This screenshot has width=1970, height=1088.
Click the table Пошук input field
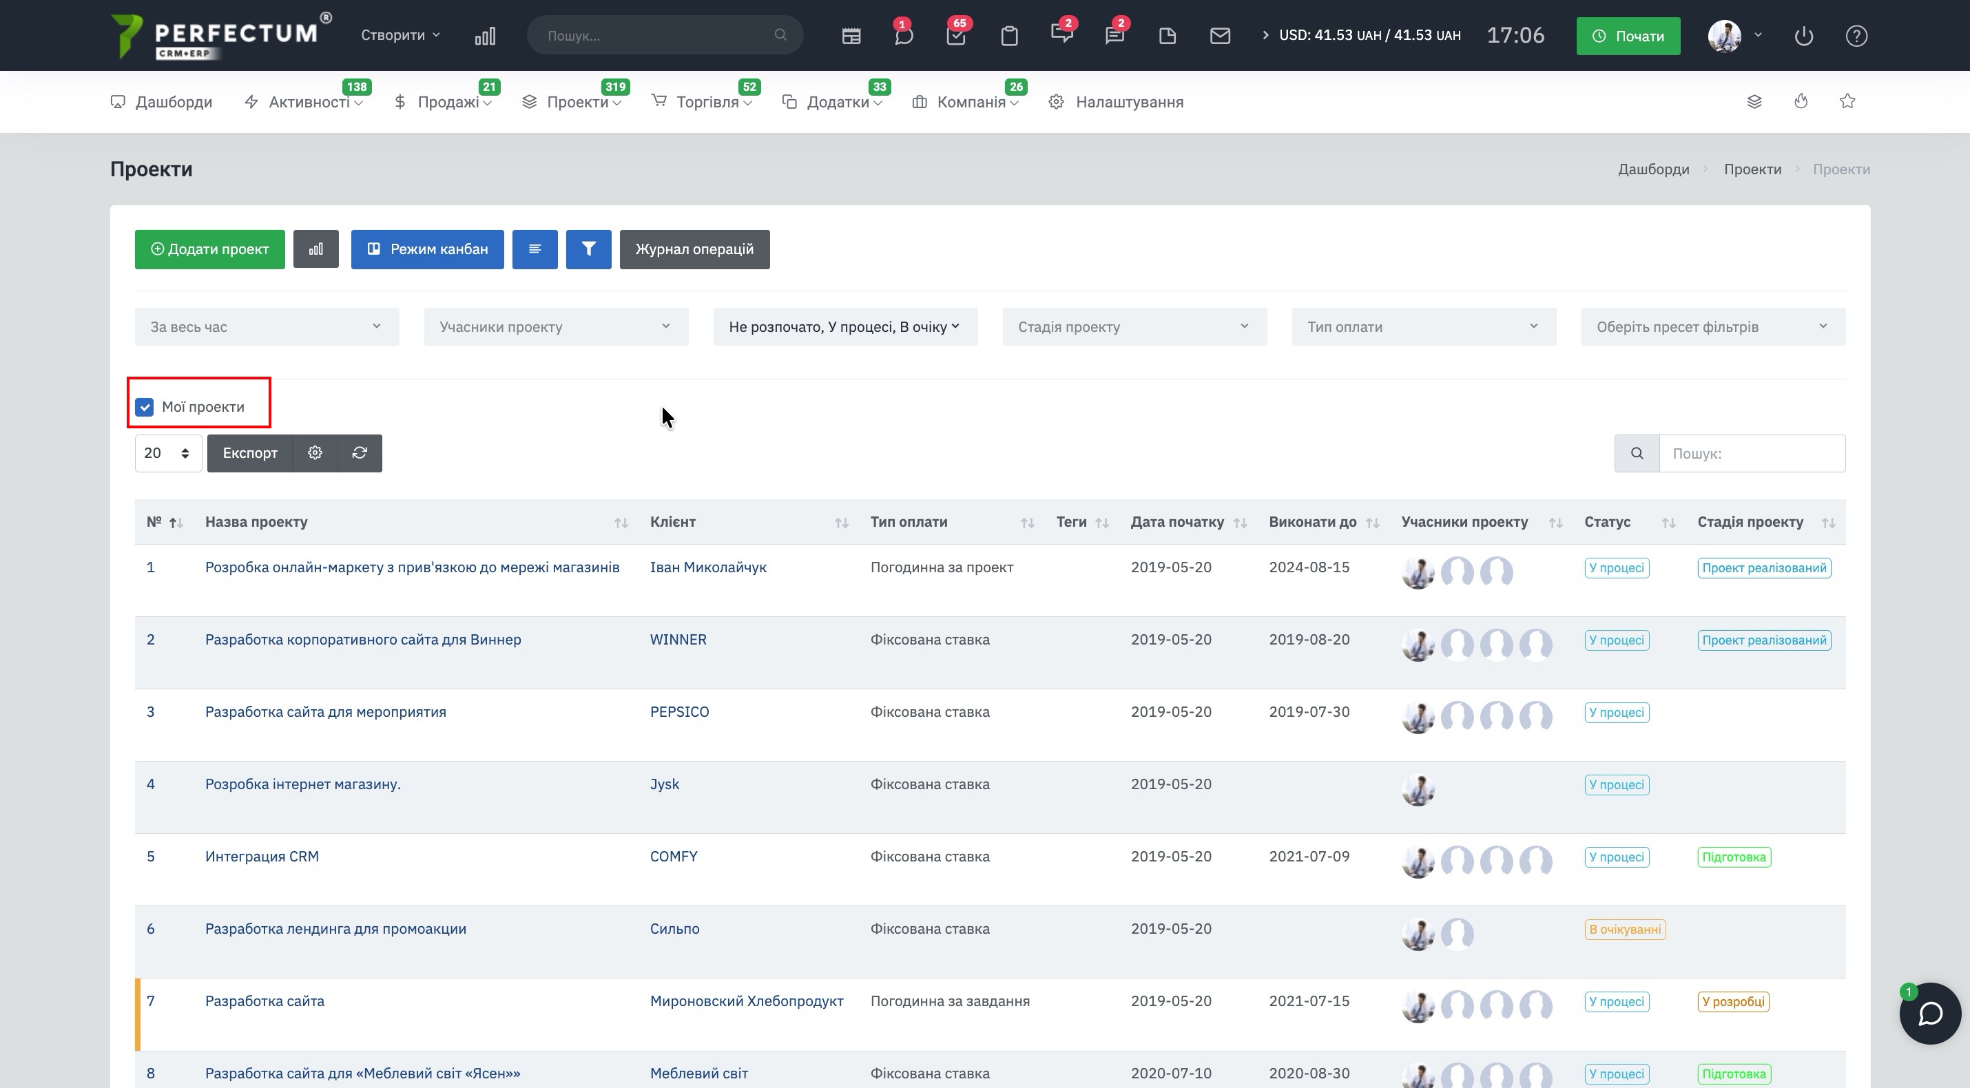pos(1751,453)
